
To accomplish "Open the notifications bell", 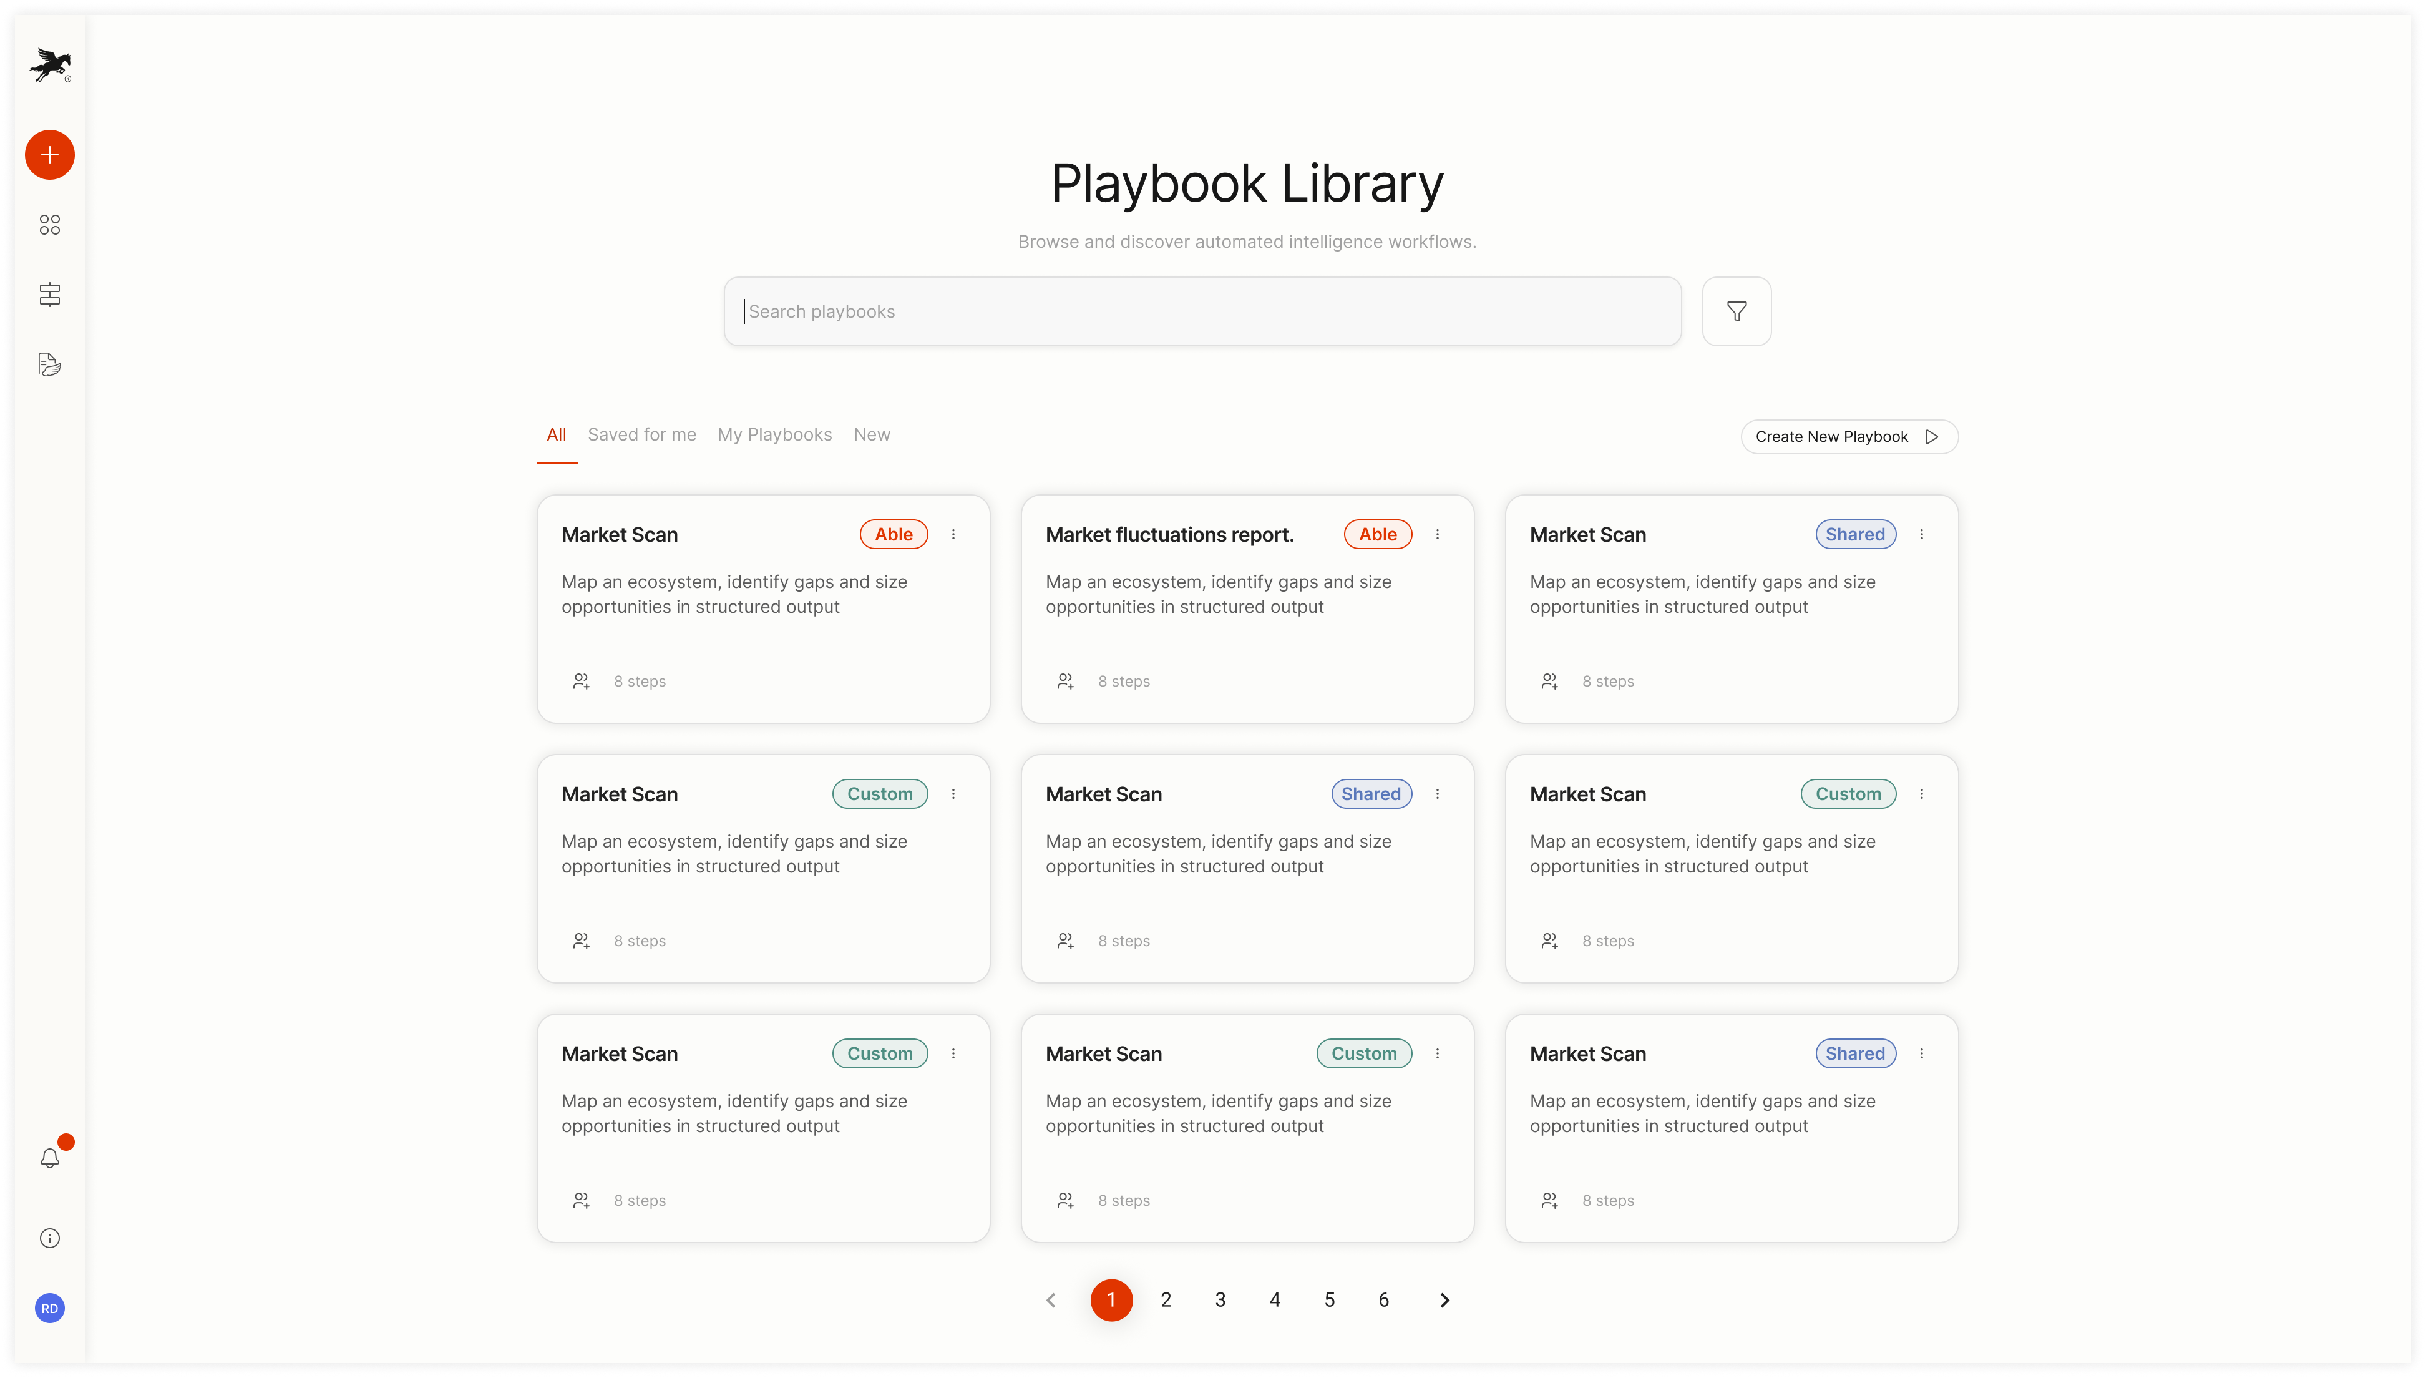I will [49, 1158].
